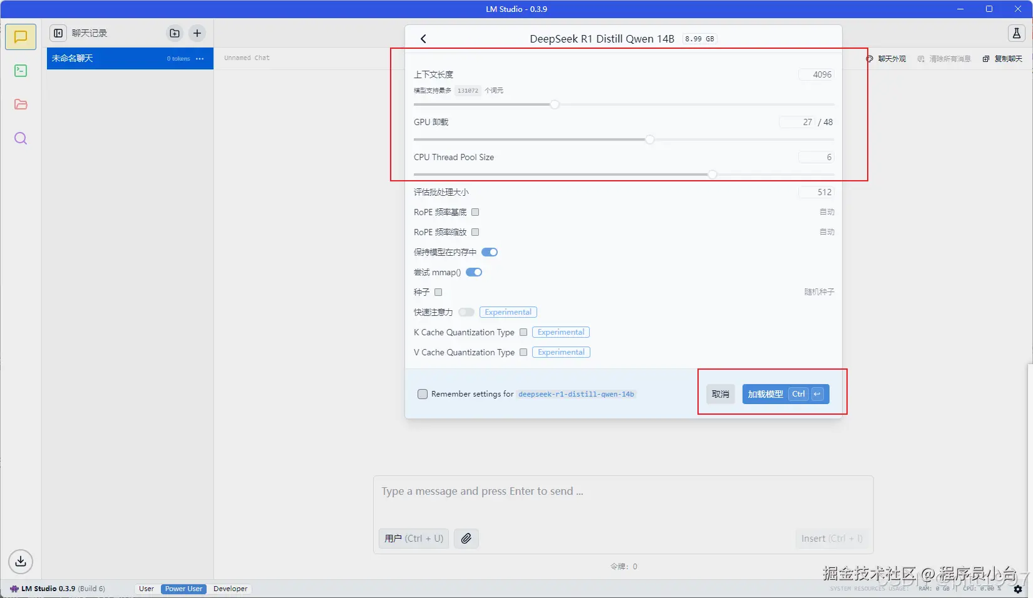1033x598 pixels.
Task: Close the LM Studio window
Action: pyautogui.click(x=1018, y=9)
